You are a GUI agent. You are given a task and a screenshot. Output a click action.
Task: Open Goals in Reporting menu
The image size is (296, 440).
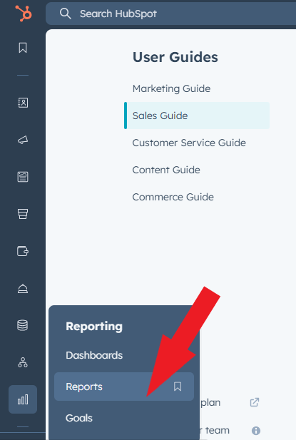pos(79,418)
